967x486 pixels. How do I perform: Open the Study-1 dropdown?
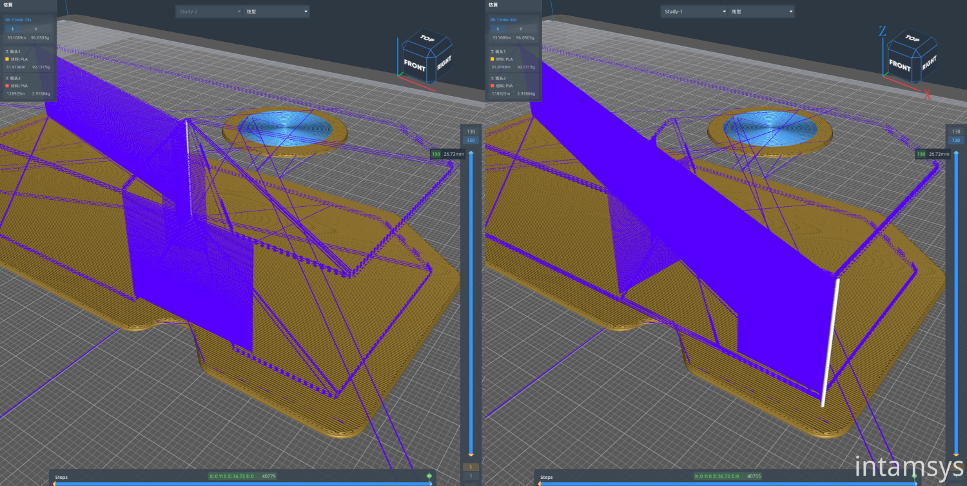[694, 11]
